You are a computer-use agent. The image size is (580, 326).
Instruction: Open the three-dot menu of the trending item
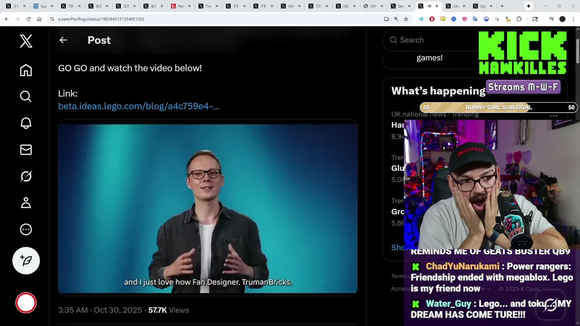[x=553, y=116]
